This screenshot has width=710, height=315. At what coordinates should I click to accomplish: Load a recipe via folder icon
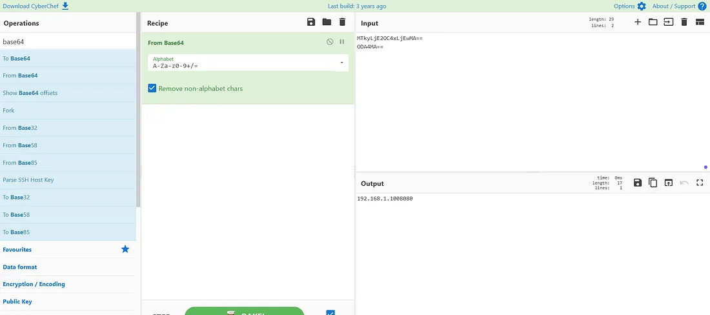point(327,23)
